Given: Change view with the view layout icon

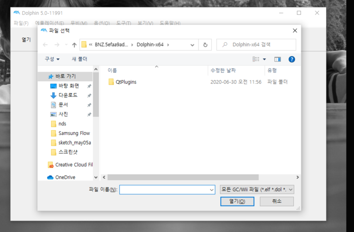Looking at the screenshot, I should click(x=256, y=59).
